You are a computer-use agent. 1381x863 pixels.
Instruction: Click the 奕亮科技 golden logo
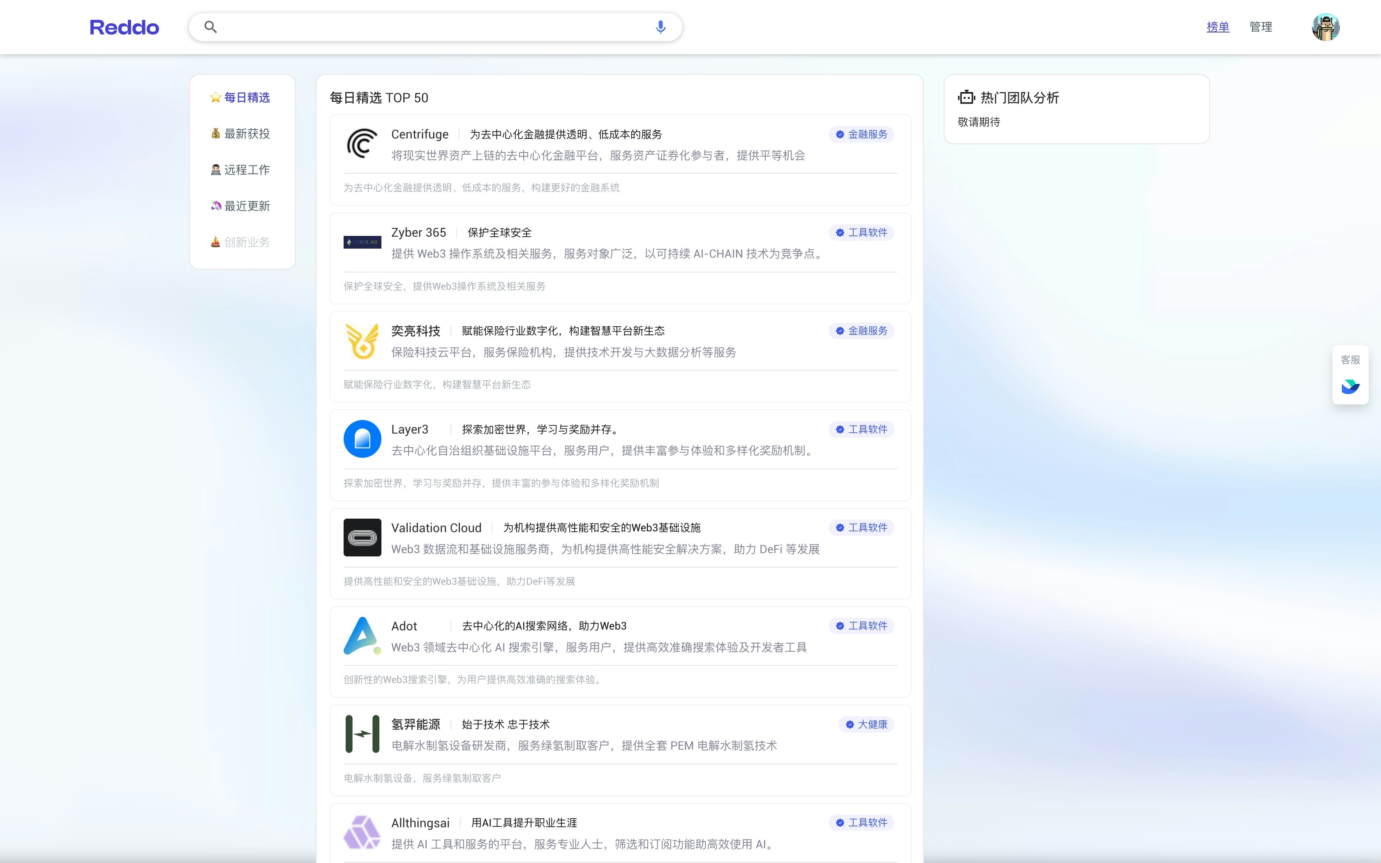coord(363,341)
